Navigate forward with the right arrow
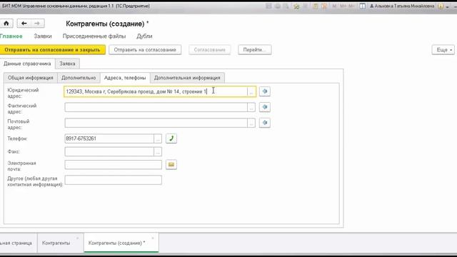 (x=37, y=24)
